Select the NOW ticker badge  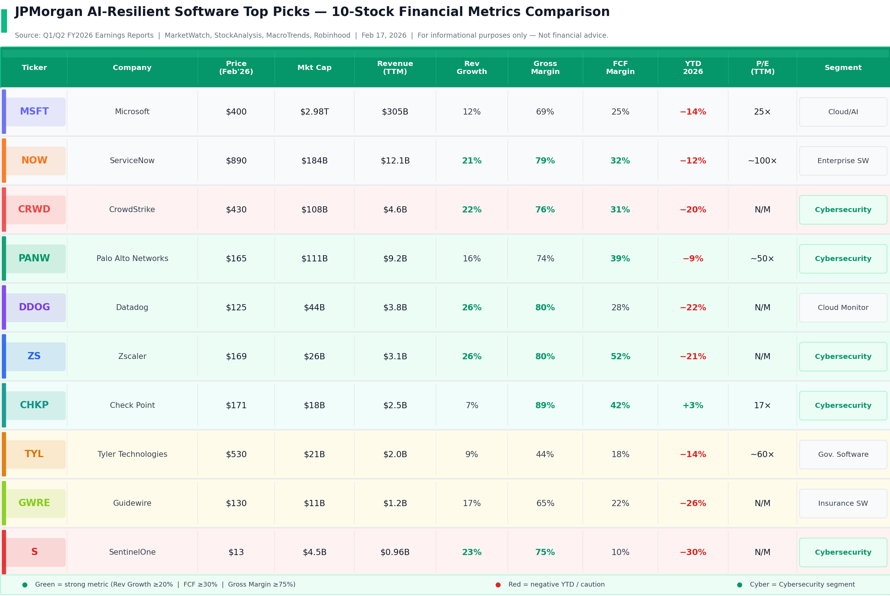pos(34,161)
